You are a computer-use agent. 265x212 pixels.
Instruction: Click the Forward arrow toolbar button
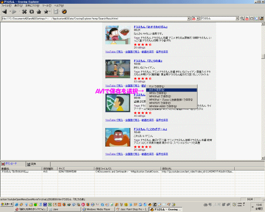(14, 12)
